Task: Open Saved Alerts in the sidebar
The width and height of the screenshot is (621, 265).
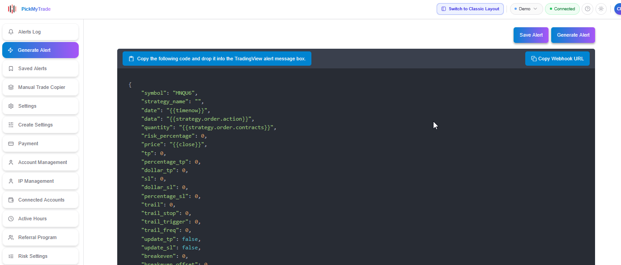Action: pyautogui.click(x=40, y=68)
